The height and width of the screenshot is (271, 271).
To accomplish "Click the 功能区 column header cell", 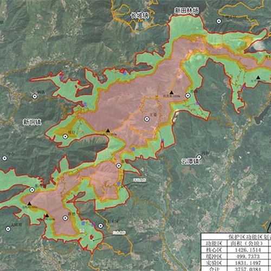I will pos(214,243).
